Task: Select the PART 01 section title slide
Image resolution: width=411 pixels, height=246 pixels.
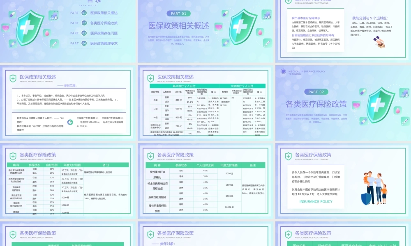Action: click(206, 31)
